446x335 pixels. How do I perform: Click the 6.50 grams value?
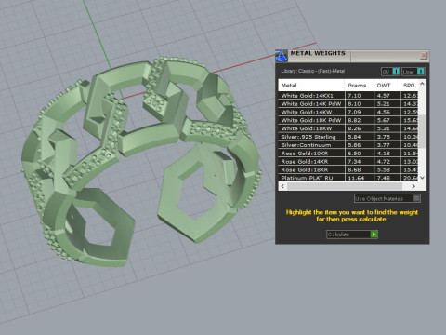[354, 154]
